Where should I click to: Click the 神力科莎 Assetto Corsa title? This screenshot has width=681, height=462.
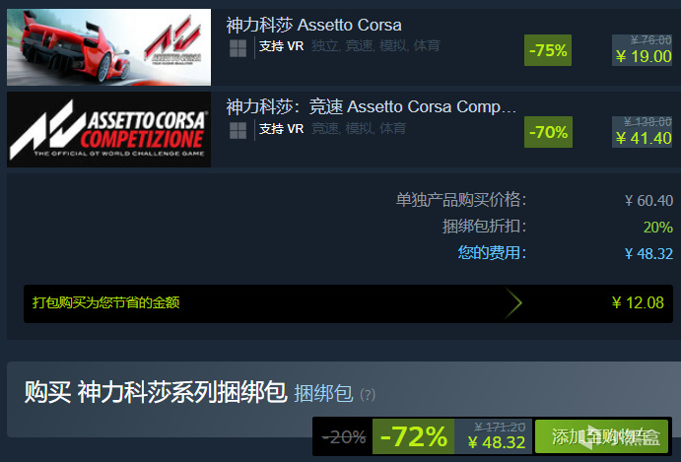coord(313,26)
